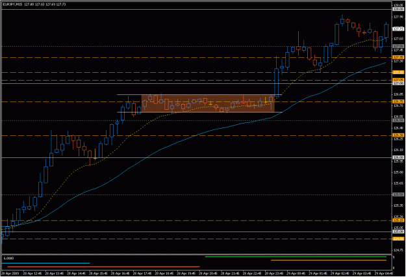The width and height of the screenshot is (406, 277).
Task: Select the orange 125.15 level price label
Action: point(398,220)
